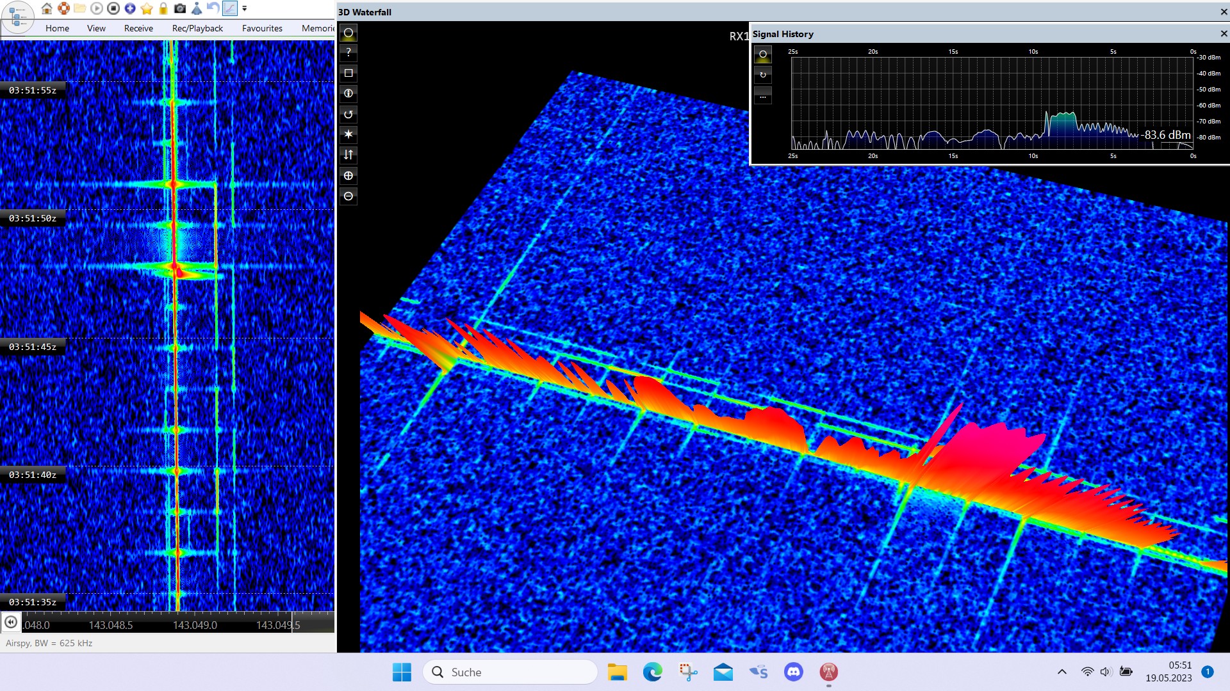Image resolution: width=1230 pixels, height=691 pixels.
Task: Click the up-down arrows flip icon
Action: point(348,155)
